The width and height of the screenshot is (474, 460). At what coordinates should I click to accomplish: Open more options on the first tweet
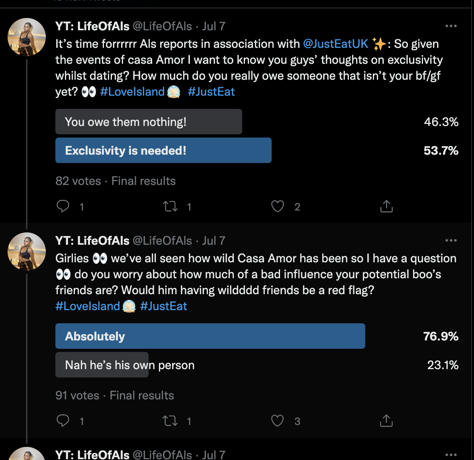(451, 26)
